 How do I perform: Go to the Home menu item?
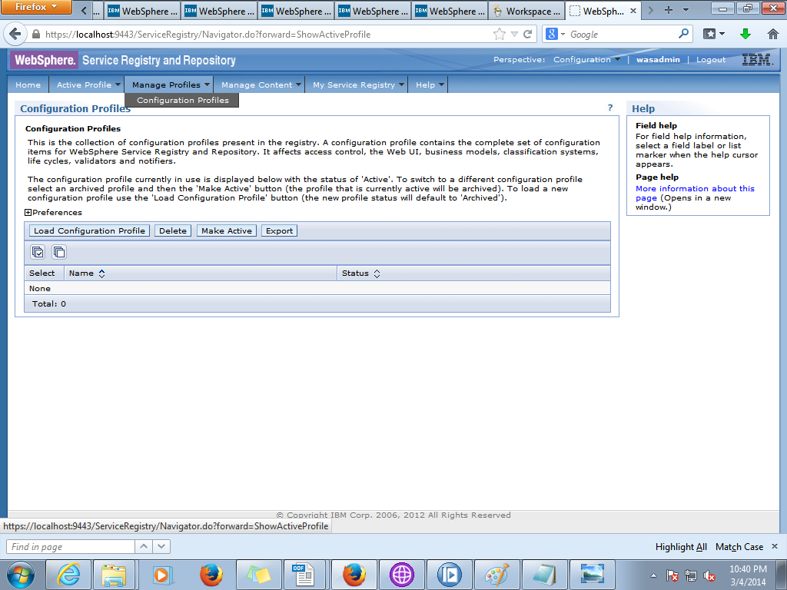(28, 85)
